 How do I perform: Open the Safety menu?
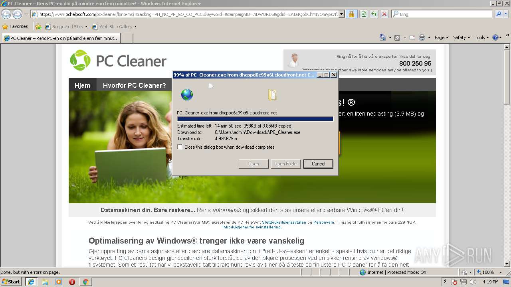(x=461, y=37)
